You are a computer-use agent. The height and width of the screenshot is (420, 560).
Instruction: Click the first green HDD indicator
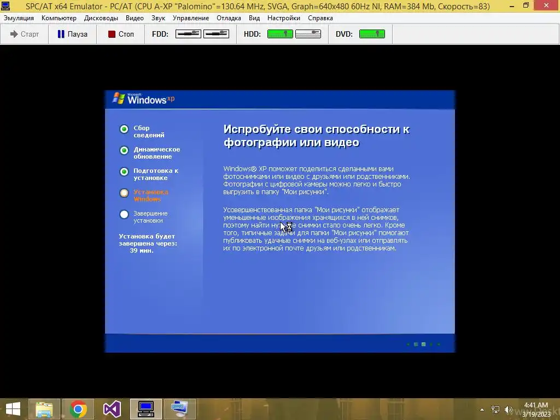pyautogui.click(x=280, y=34)
